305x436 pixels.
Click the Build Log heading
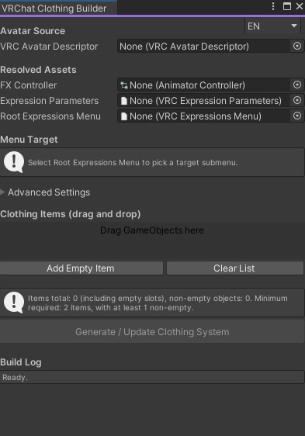21,362
